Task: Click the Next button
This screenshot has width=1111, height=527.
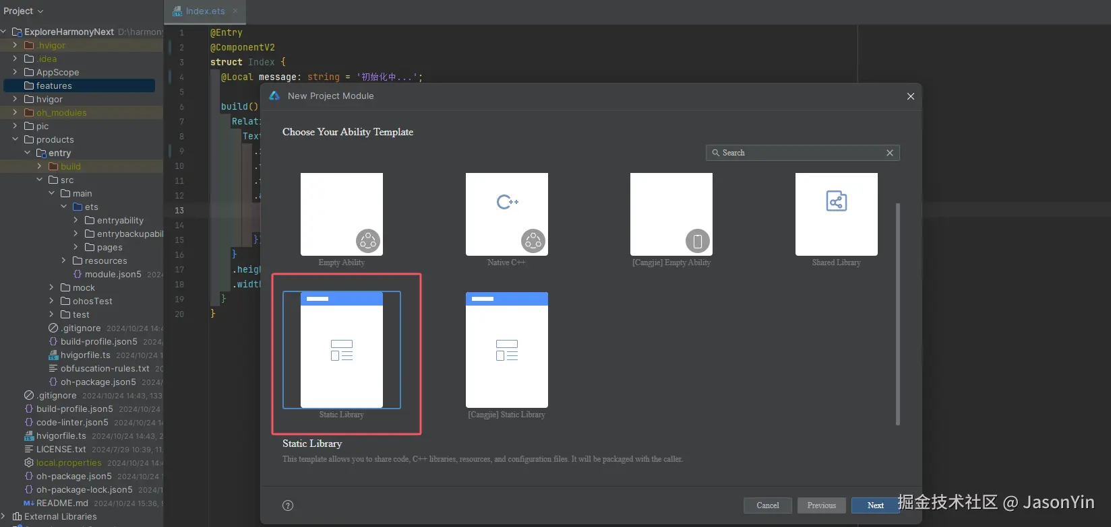Action: tap(875, 505)
